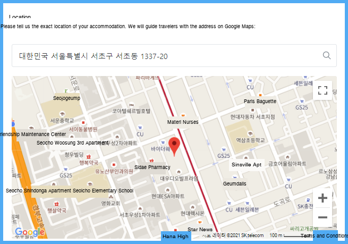This screenshot has width=348, height=244.
Task: Click 금호어울림아파트 apartment icon
Action: pos(287,157)
